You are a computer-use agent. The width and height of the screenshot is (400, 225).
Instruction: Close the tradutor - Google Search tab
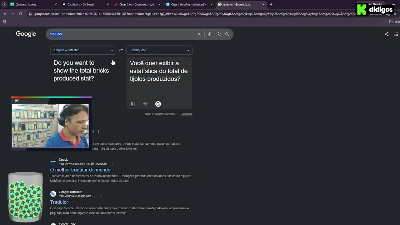coord(263,4)
